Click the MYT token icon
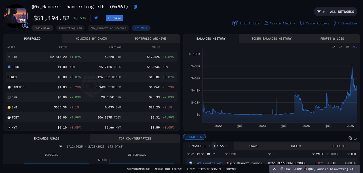Viewport: 363px width, 173px height. 9,127
